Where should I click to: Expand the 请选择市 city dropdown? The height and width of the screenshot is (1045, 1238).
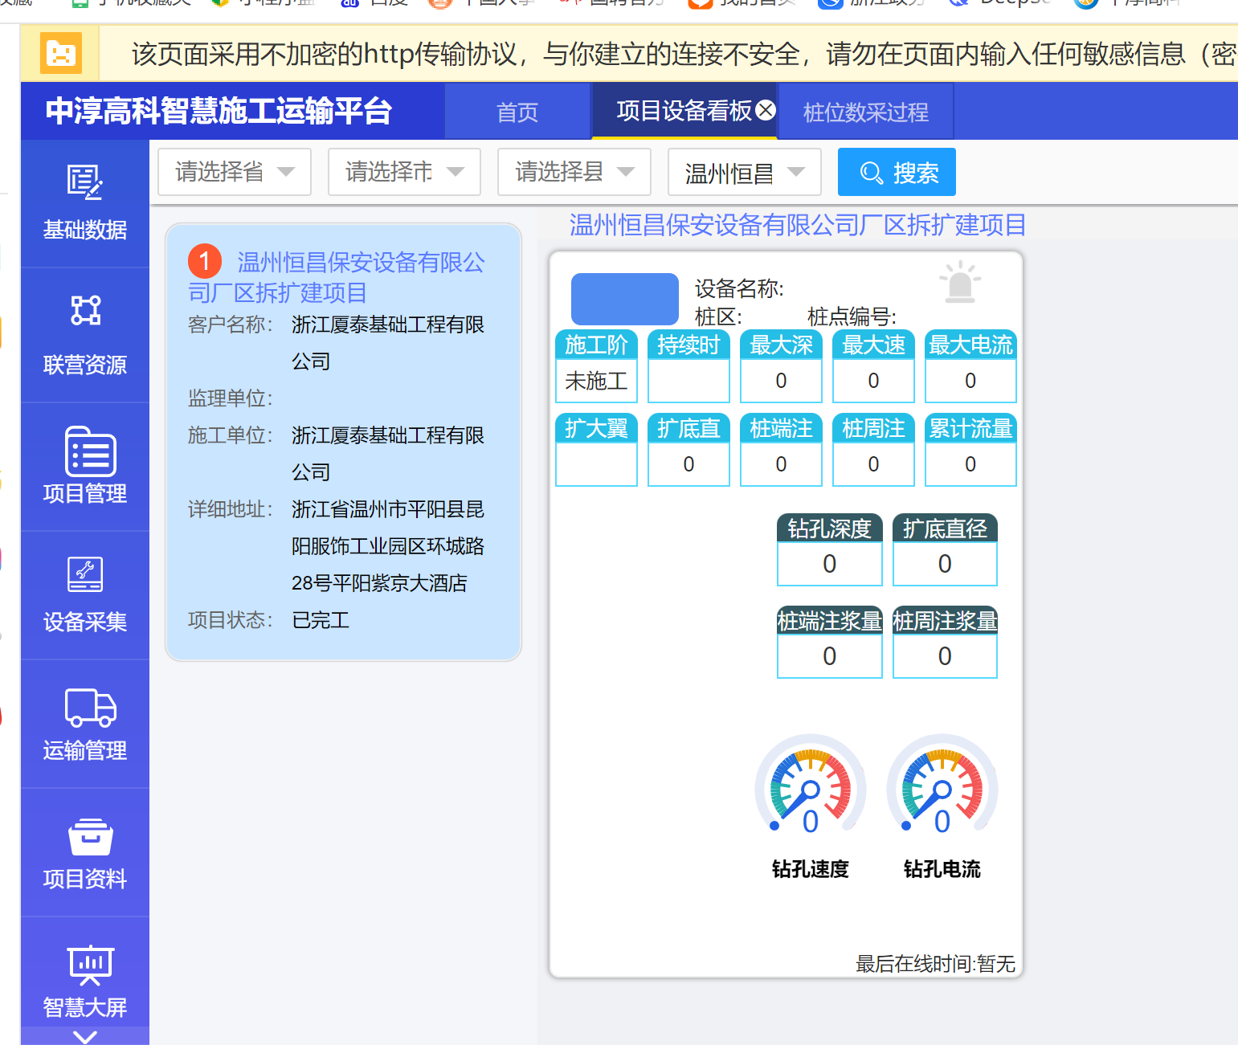click(x=404, y=172)
